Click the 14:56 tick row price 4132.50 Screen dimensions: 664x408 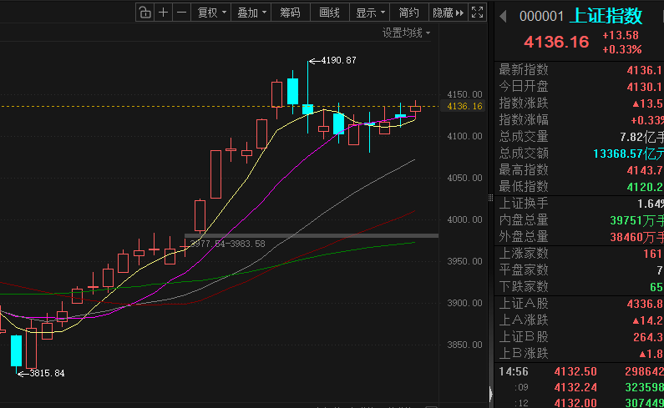(x=575, y=371)
